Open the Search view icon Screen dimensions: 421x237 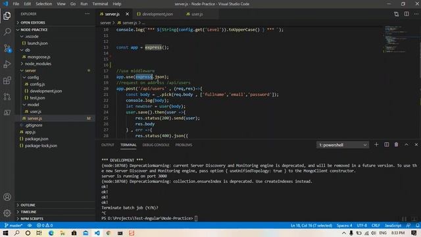7,32
